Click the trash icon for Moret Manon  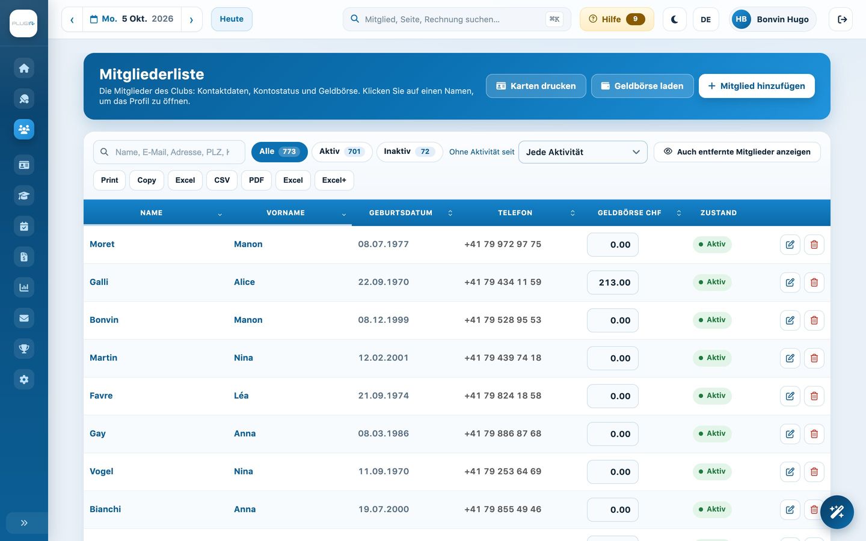click(x=814, y=245)
